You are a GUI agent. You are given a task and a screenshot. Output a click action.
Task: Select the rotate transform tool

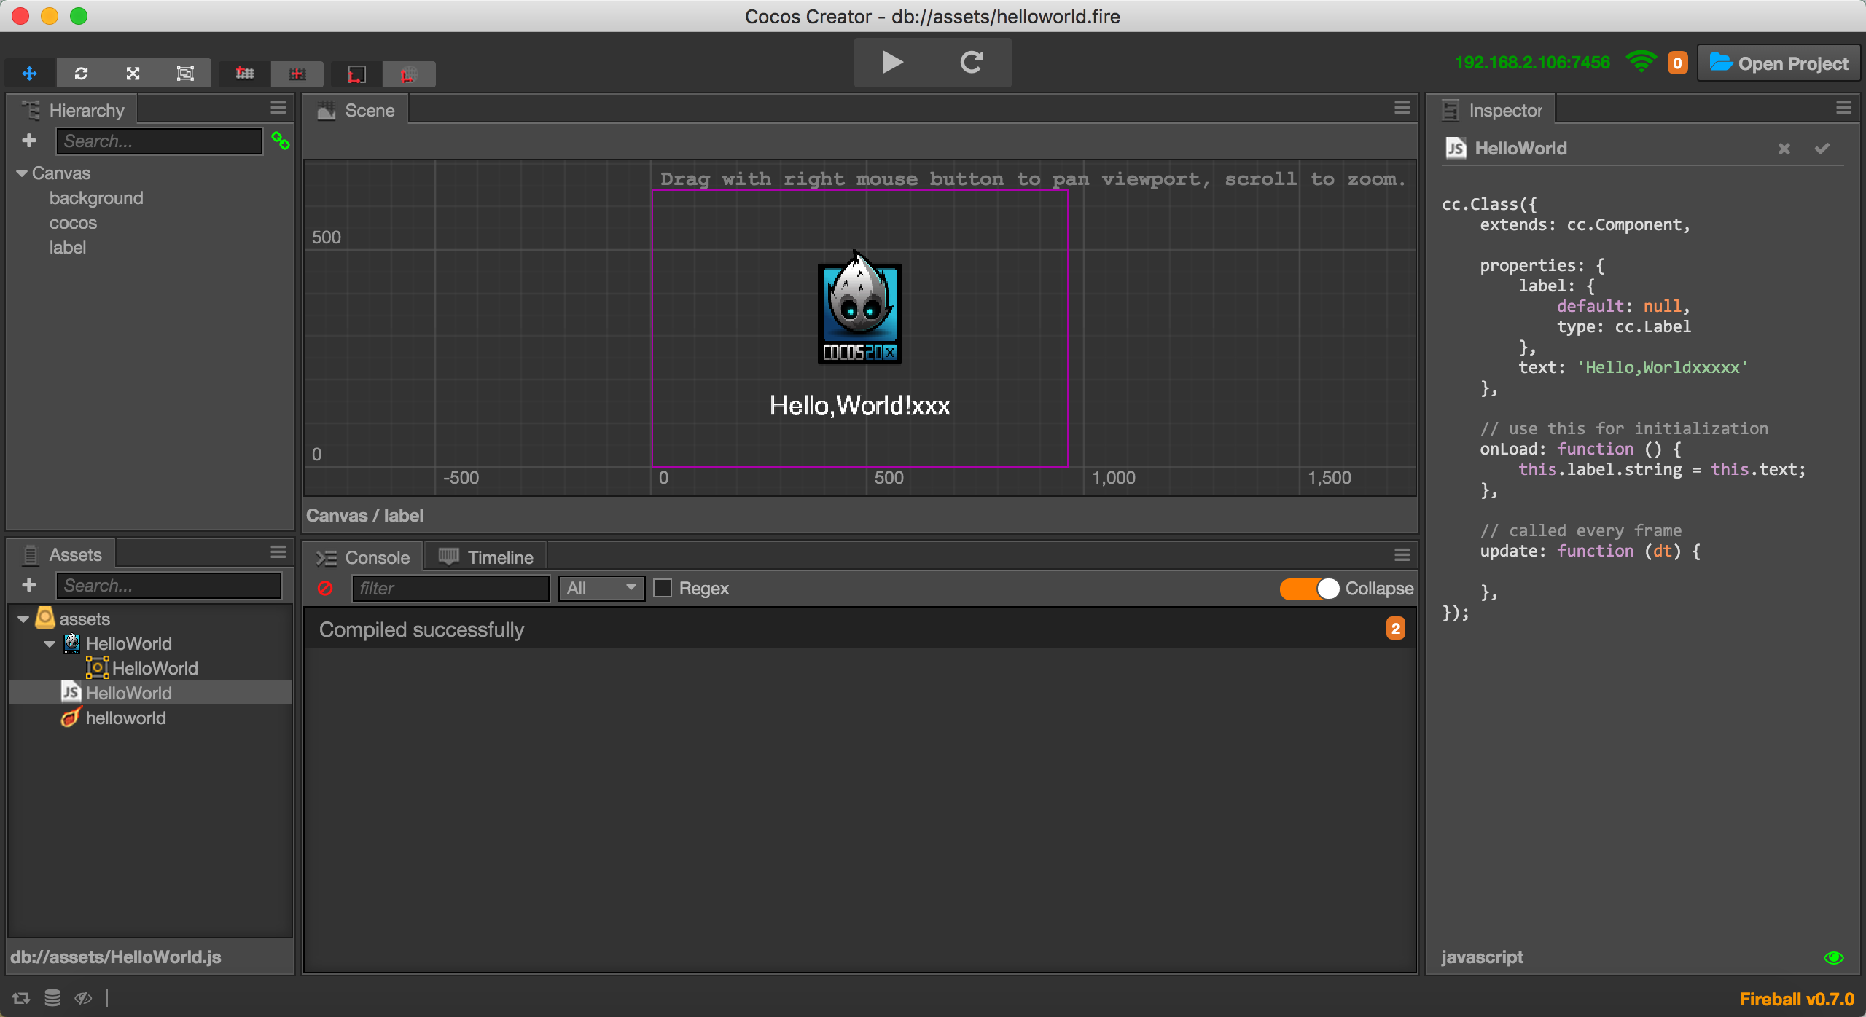tap(81, 74)
